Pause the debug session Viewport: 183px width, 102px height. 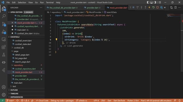134,8
